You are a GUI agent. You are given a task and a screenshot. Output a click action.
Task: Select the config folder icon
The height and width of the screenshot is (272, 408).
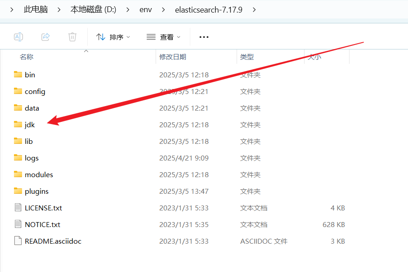18,91
